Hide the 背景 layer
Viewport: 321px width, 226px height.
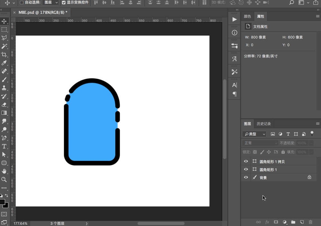(x=246, y=177)
